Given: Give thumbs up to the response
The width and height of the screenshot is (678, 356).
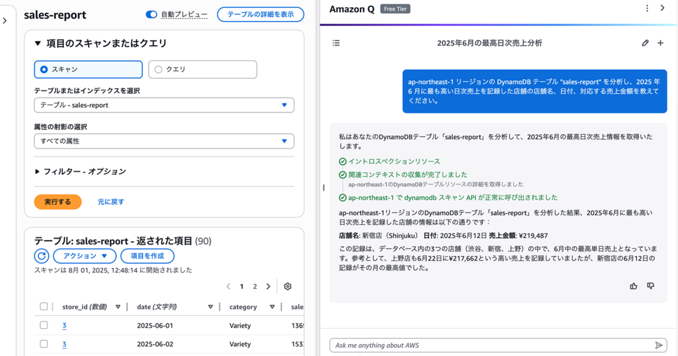Looking at the screenshot, I should click(x=634, y=286).
